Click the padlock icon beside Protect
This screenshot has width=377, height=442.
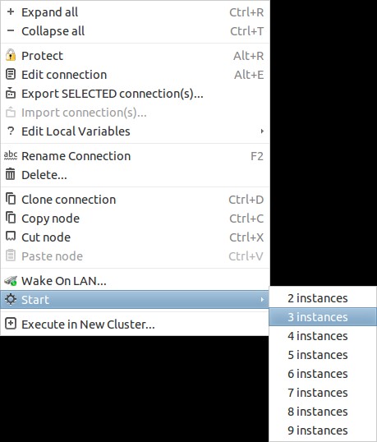[x=11, y=55]
